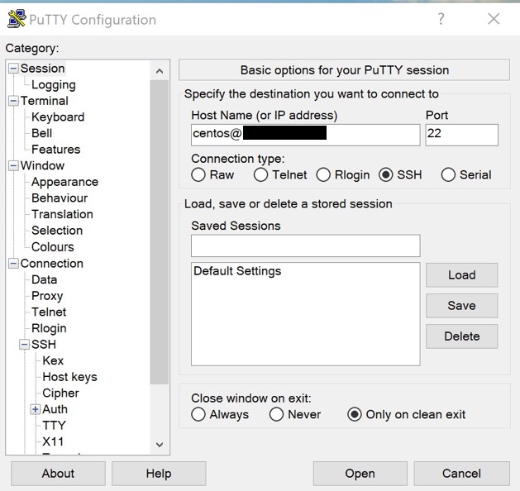The height and width of the screenshot is (491, 520).
Task: Expand the Auth tree node
Action: pyautogui.click(x=36, y=409)
